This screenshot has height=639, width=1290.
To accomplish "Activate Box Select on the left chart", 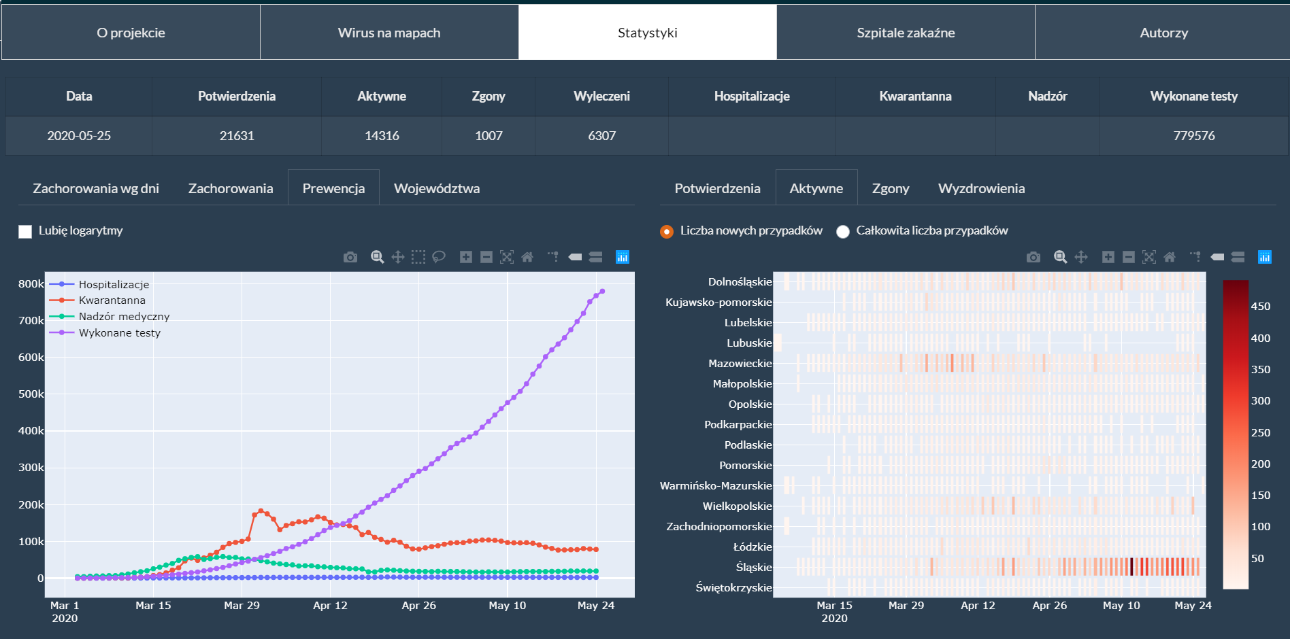I will [x=418, y=257].
